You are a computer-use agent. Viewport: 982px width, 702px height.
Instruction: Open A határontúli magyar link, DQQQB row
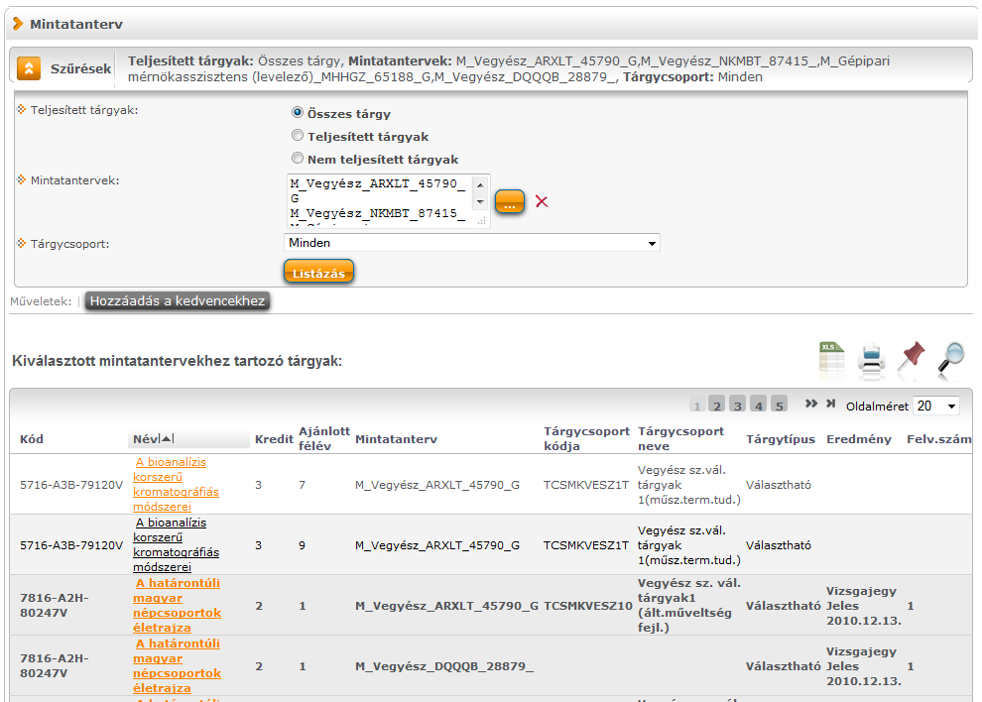coord(177,665)
